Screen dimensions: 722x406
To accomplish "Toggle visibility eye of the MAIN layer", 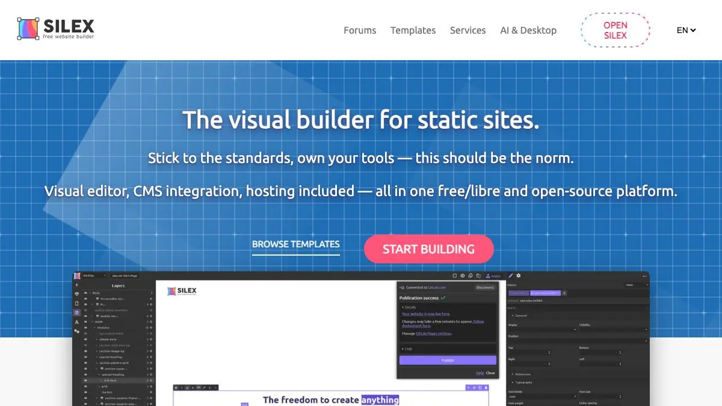I will coord(85,322).
